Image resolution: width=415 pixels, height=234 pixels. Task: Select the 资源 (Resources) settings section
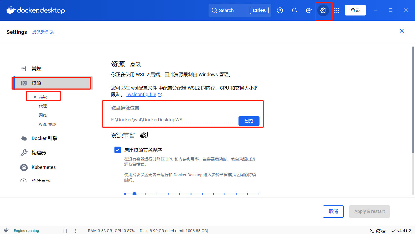tap(52, 83)
